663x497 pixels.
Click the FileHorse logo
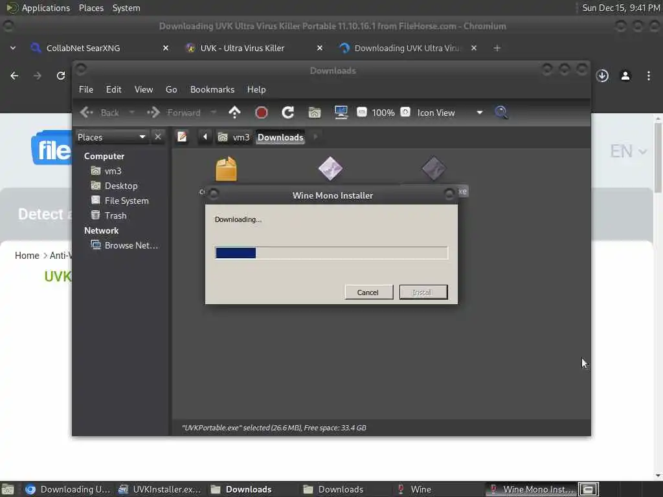click(52, 148)
